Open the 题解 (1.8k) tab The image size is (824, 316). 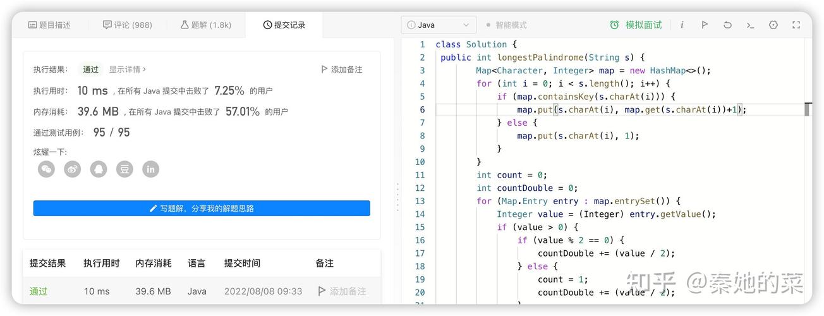206,25
